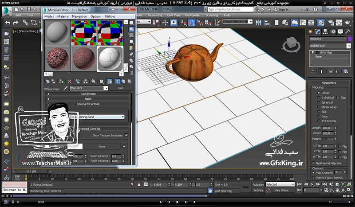Enable the U Tile Flip checkbox
This screenshot has height=207, width=355.
pyautogui.click(x=339, y=146)
